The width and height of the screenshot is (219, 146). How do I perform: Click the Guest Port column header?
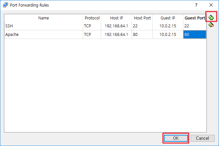195,18
